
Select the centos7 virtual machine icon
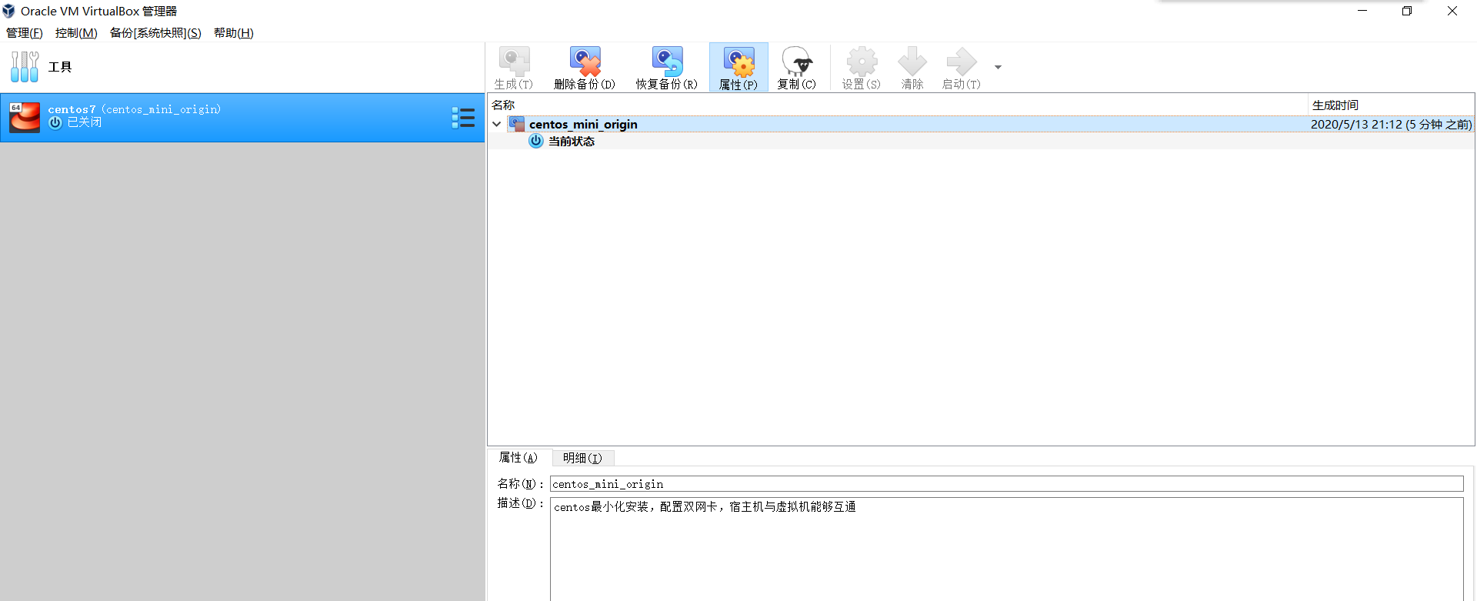point(25,117)
